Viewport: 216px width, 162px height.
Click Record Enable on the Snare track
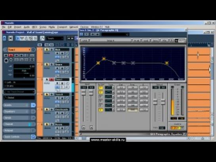[x=57, y=68]
